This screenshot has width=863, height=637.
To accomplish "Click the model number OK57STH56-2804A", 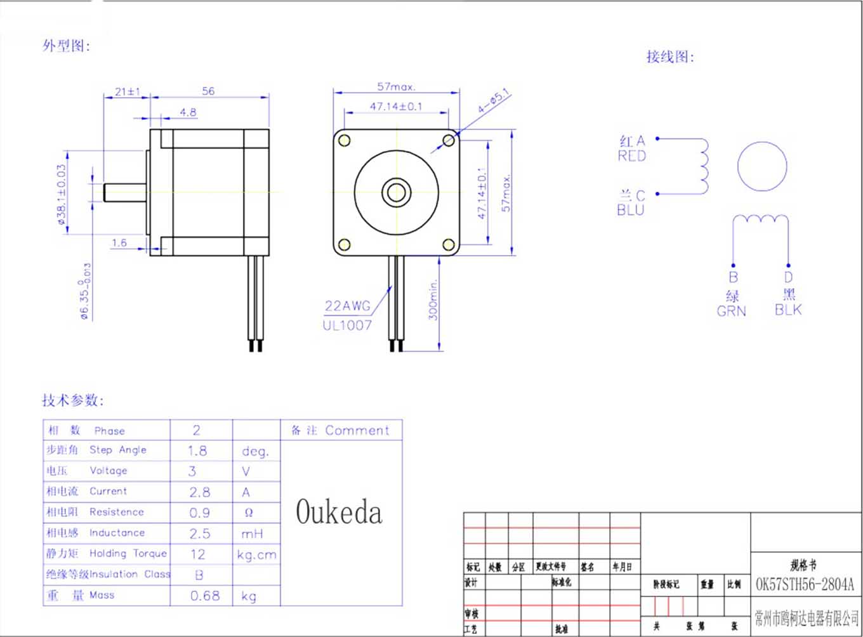I will [805, 584].
